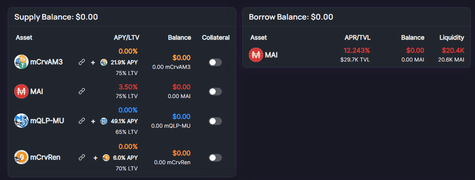Image resolution: width=475 pixels, height=180 pixels.
Task: Click the mQLP-MU asset name
Action: point(47,121)
